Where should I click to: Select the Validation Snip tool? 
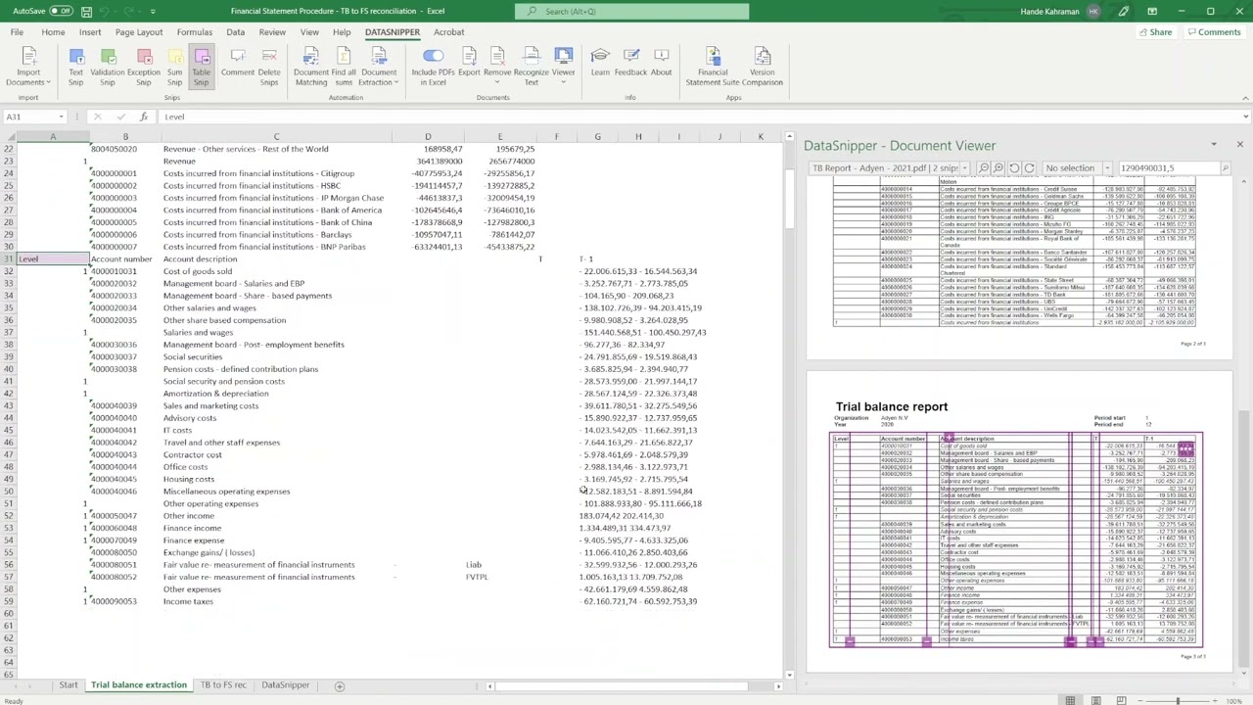(108, 67)
